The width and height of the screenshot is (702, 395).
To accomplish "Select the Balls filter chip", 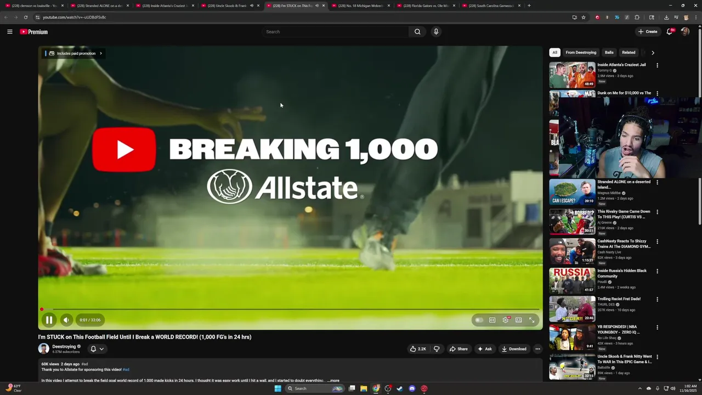I will coord(609,53).
